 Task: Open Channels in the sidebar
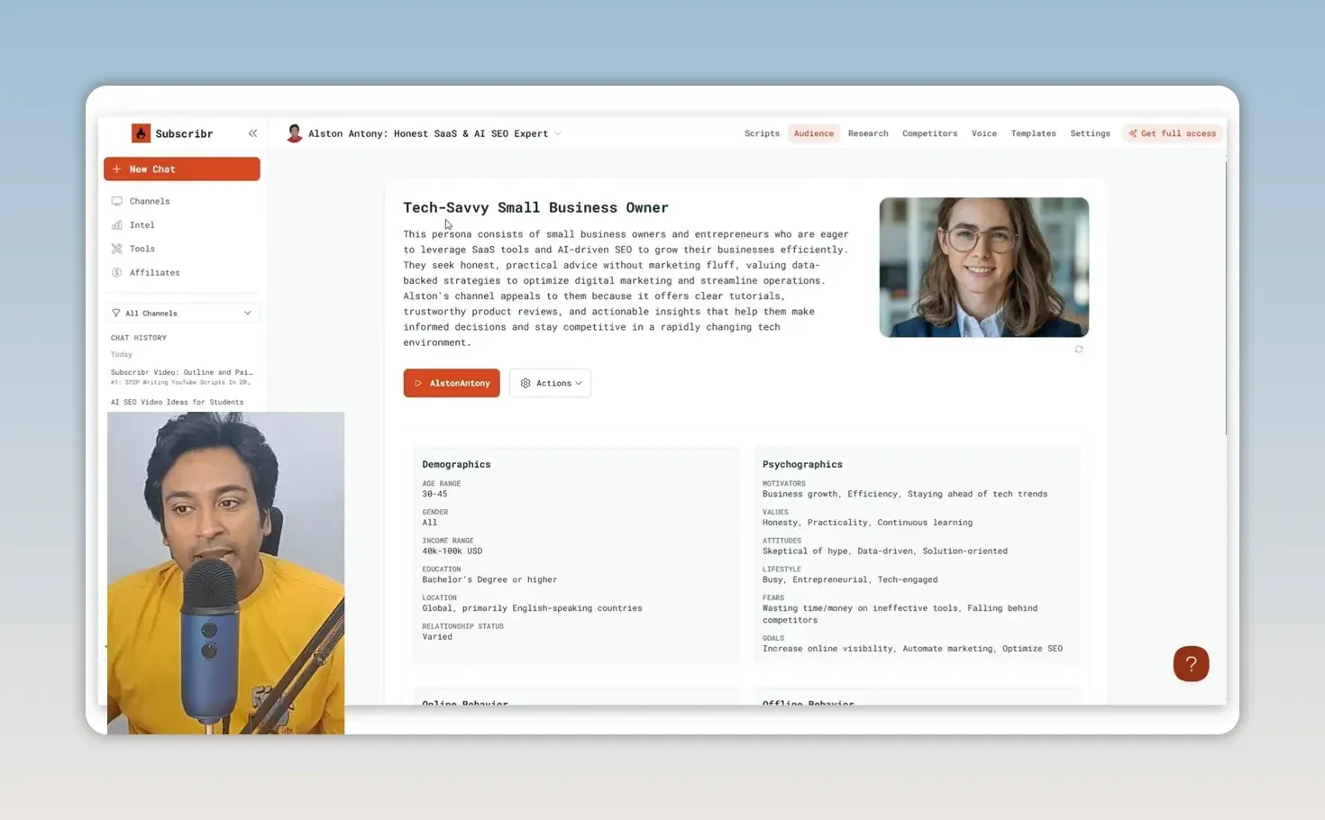coord(150,201)
